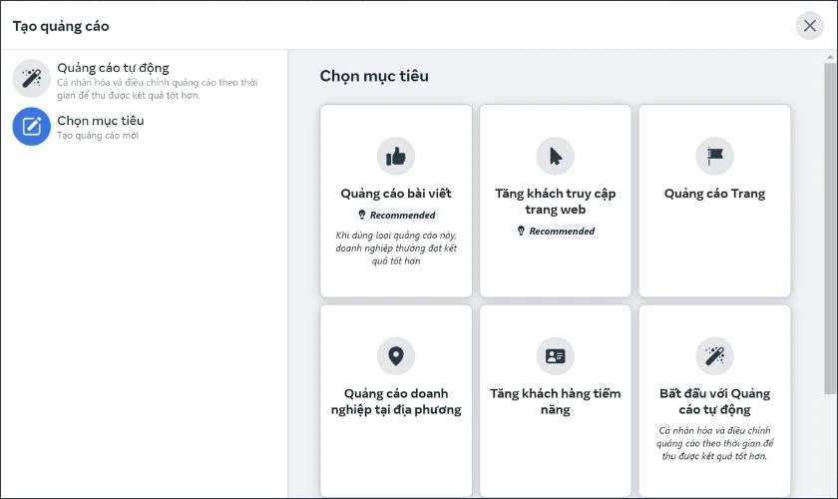Click Recommended under Tăng khách truy cập trang web
The width and height of the screenshot is (838, 499).
(x=562, y=232)
